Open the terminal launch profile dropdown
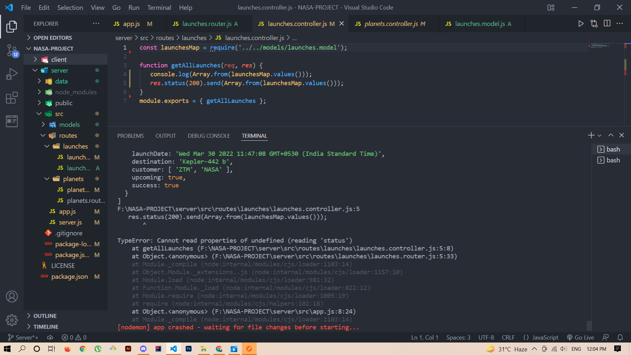Image resolution: width=631 pixels, height=355 pixels. (599, 135)
